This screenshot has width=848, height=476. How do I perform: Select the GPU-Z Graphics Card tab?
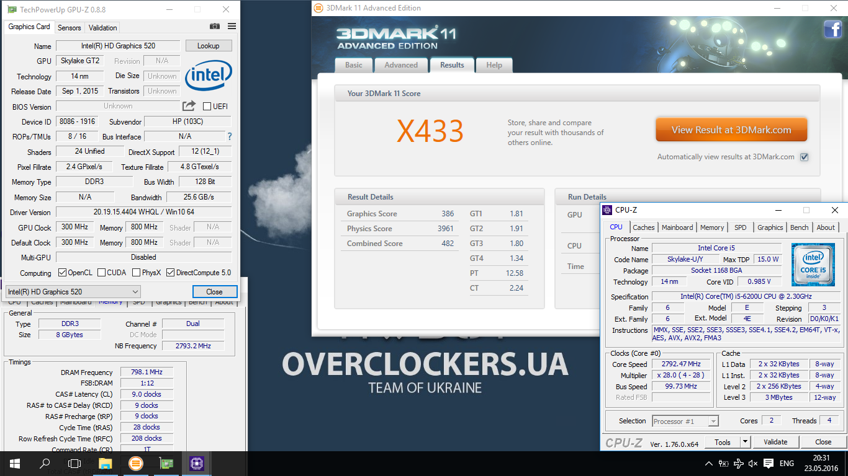point(29,27)
